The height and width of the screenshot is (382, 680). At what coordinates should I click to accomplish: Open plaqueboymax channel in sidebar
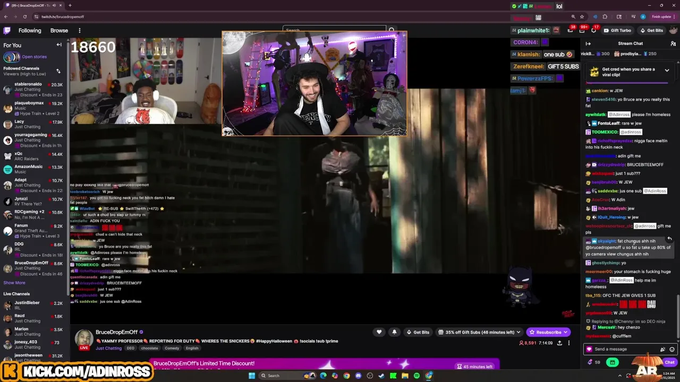[x=33, y=108]
